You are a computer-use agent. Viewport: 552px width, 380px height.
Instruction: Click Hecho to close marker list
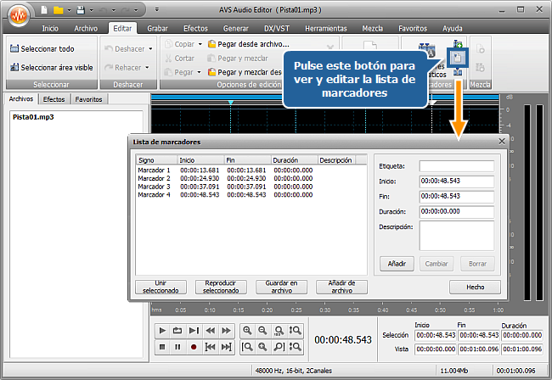(476, 288)
